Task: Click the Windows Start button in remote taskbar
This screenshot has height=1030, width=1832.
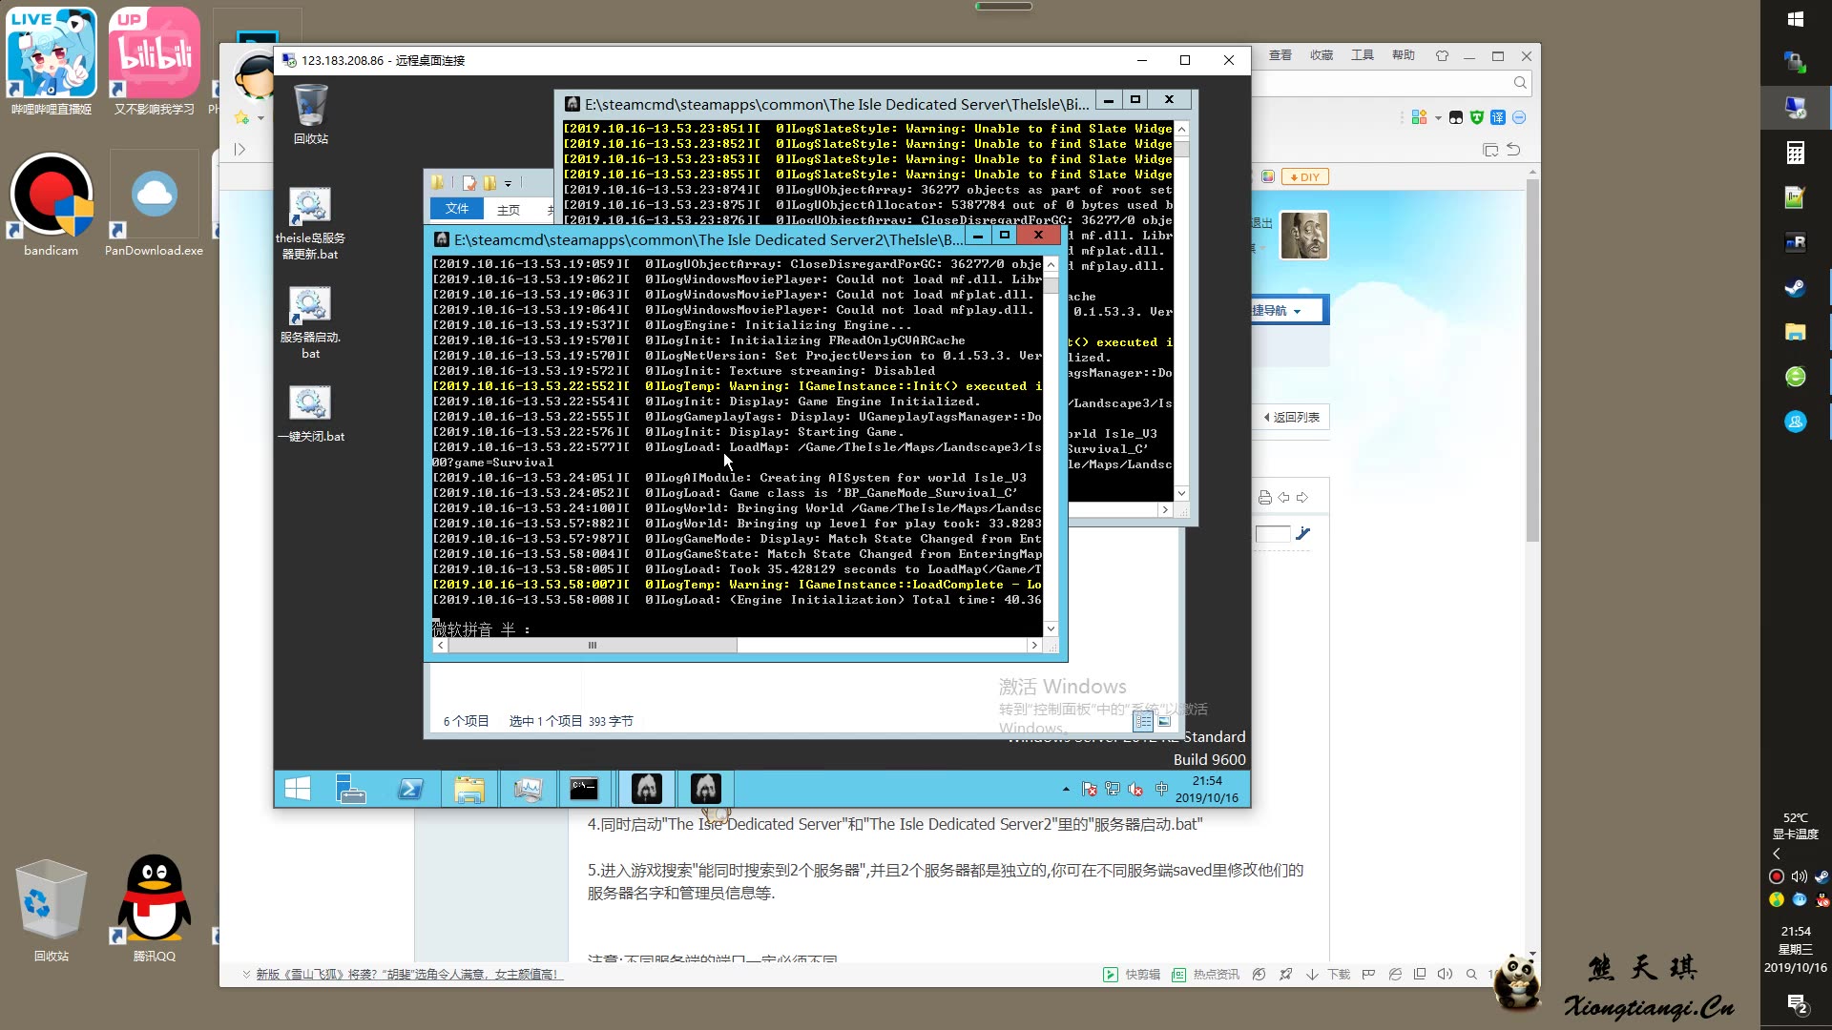Action: pos(298,789)
